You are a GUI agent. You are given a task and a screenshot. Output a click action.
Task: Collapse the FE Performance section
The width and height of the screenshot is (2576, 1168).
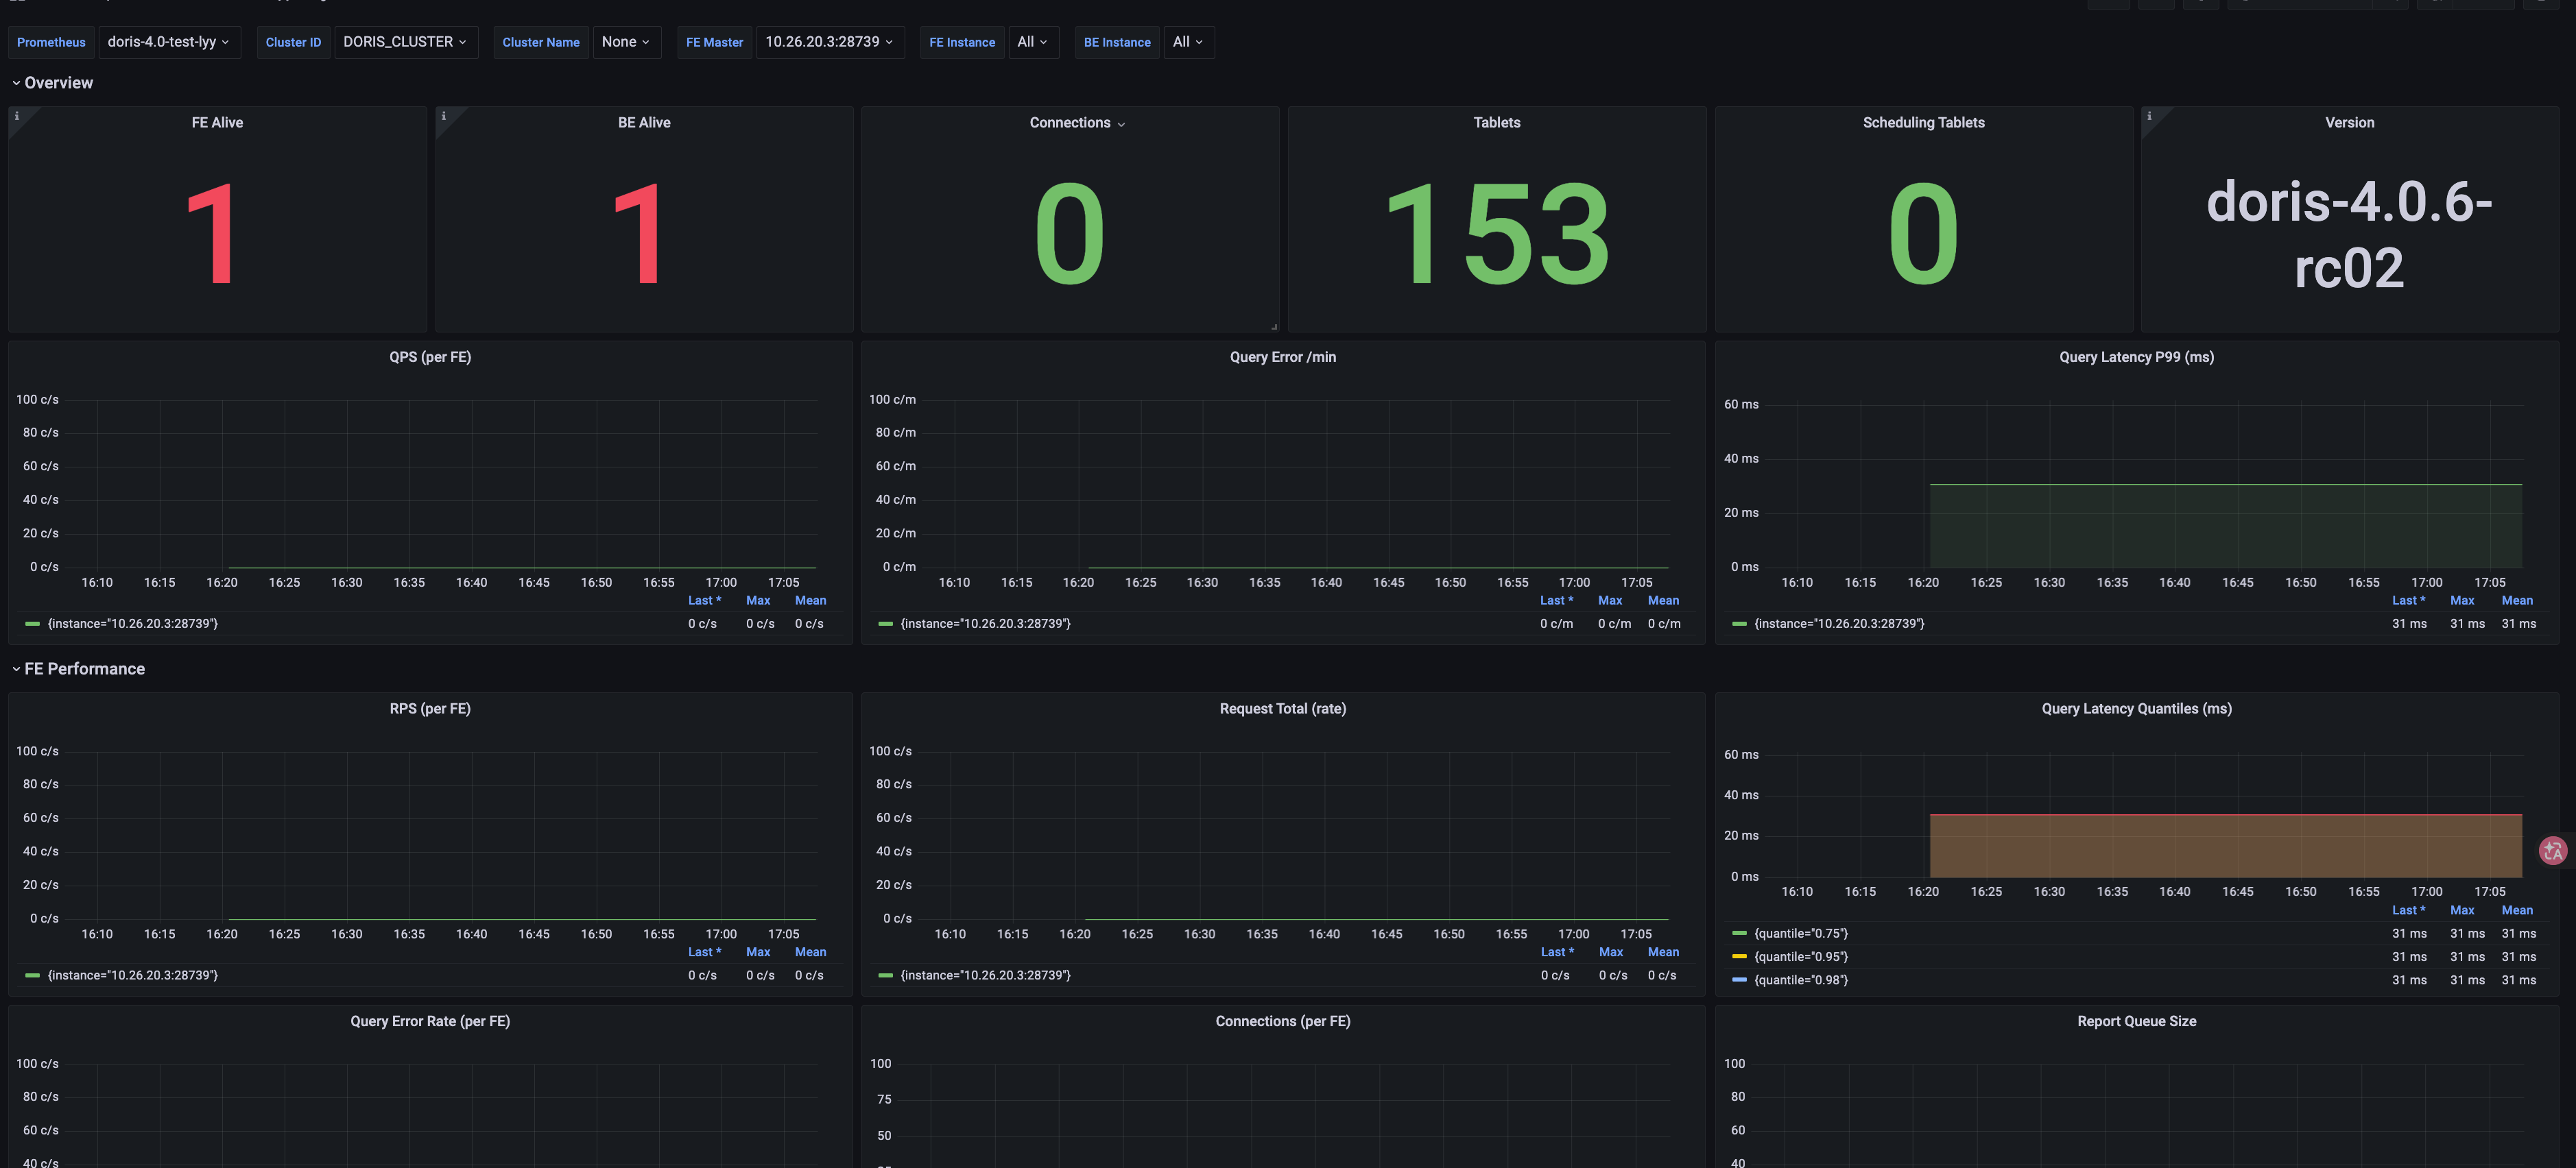(78, 668)
